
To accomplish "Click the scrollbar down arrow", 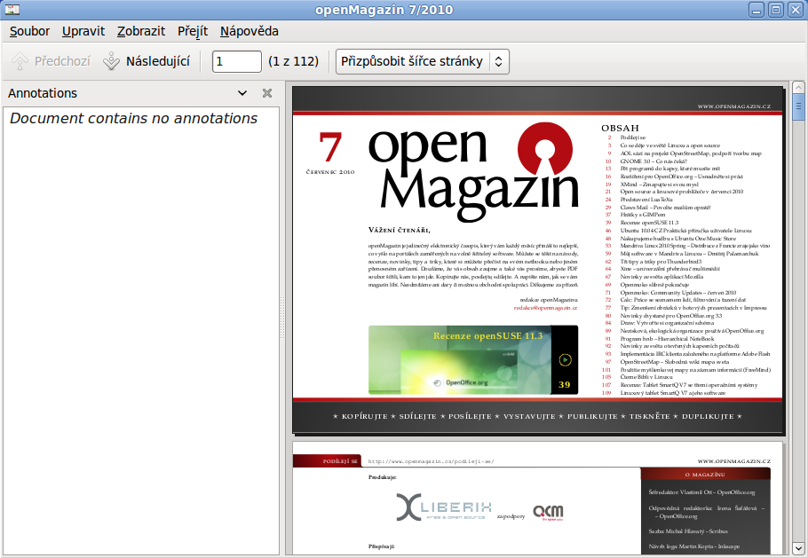I will [x=798, y=547].
